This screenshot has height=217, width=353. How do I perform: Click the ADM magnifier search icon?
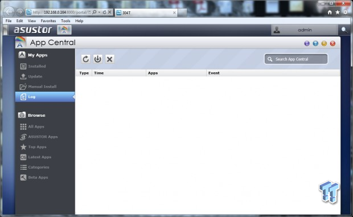point(344,30)
